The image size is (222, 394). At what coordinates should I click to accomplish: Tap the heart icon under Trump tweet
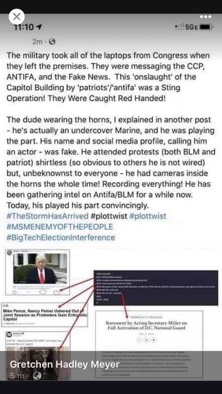coord(43,291)
